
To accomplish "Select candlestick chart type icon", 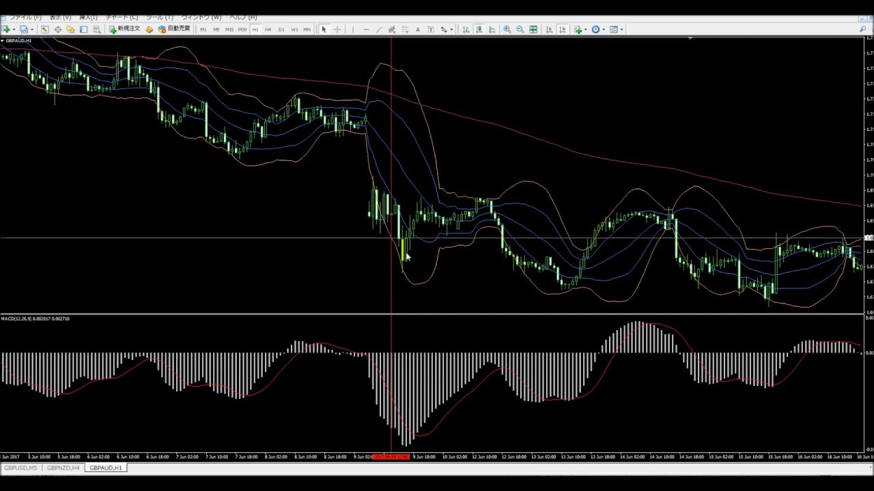I will [x=479, y=29].
